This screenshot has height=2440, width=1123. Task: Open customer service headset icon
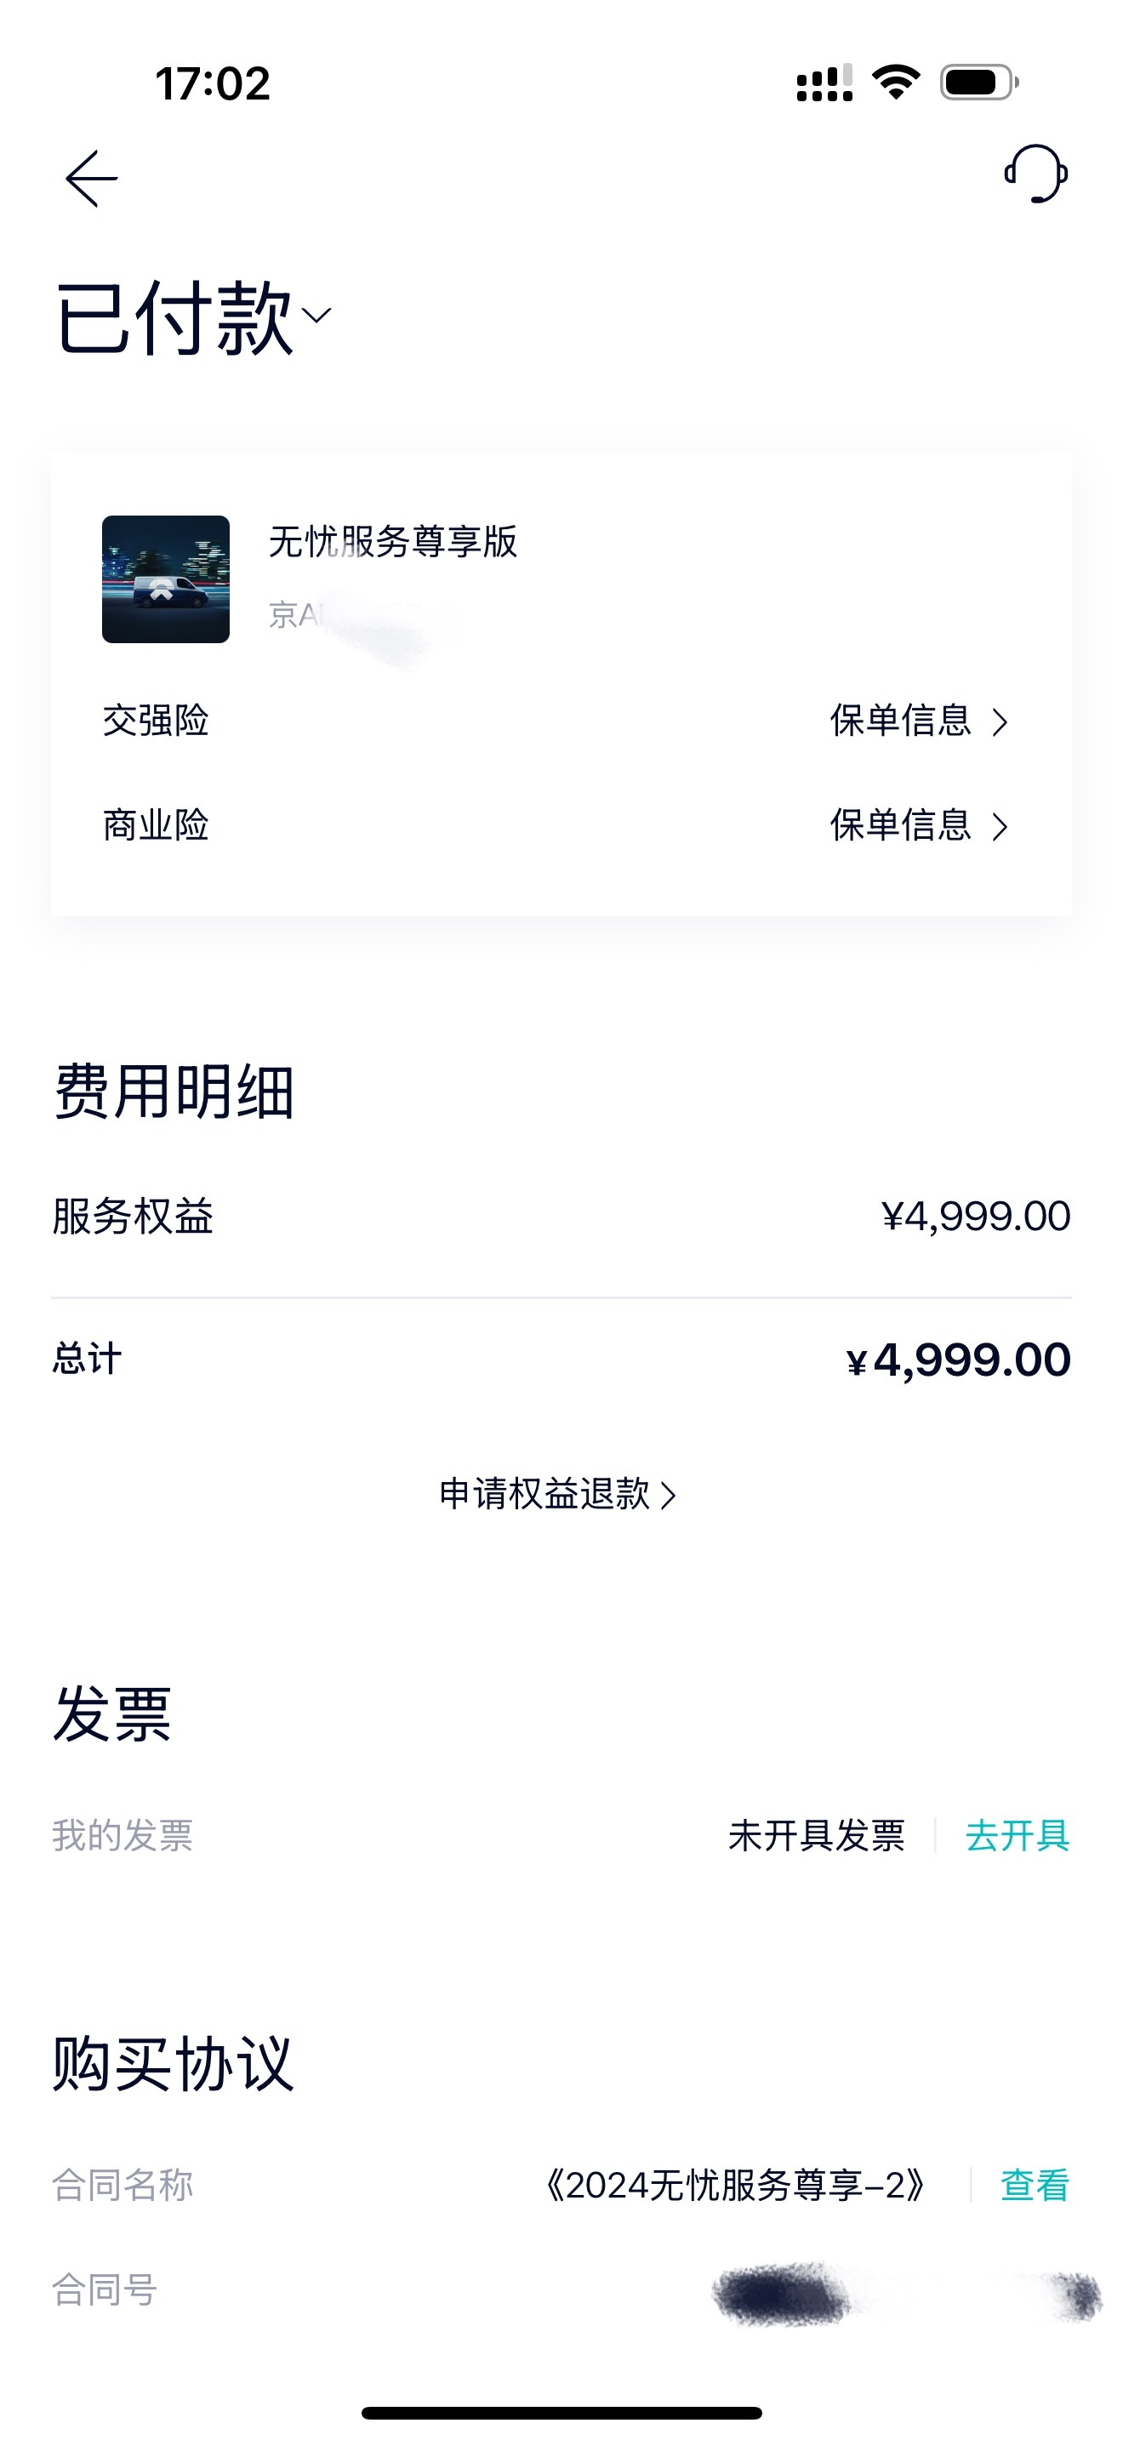[1036, 174]
